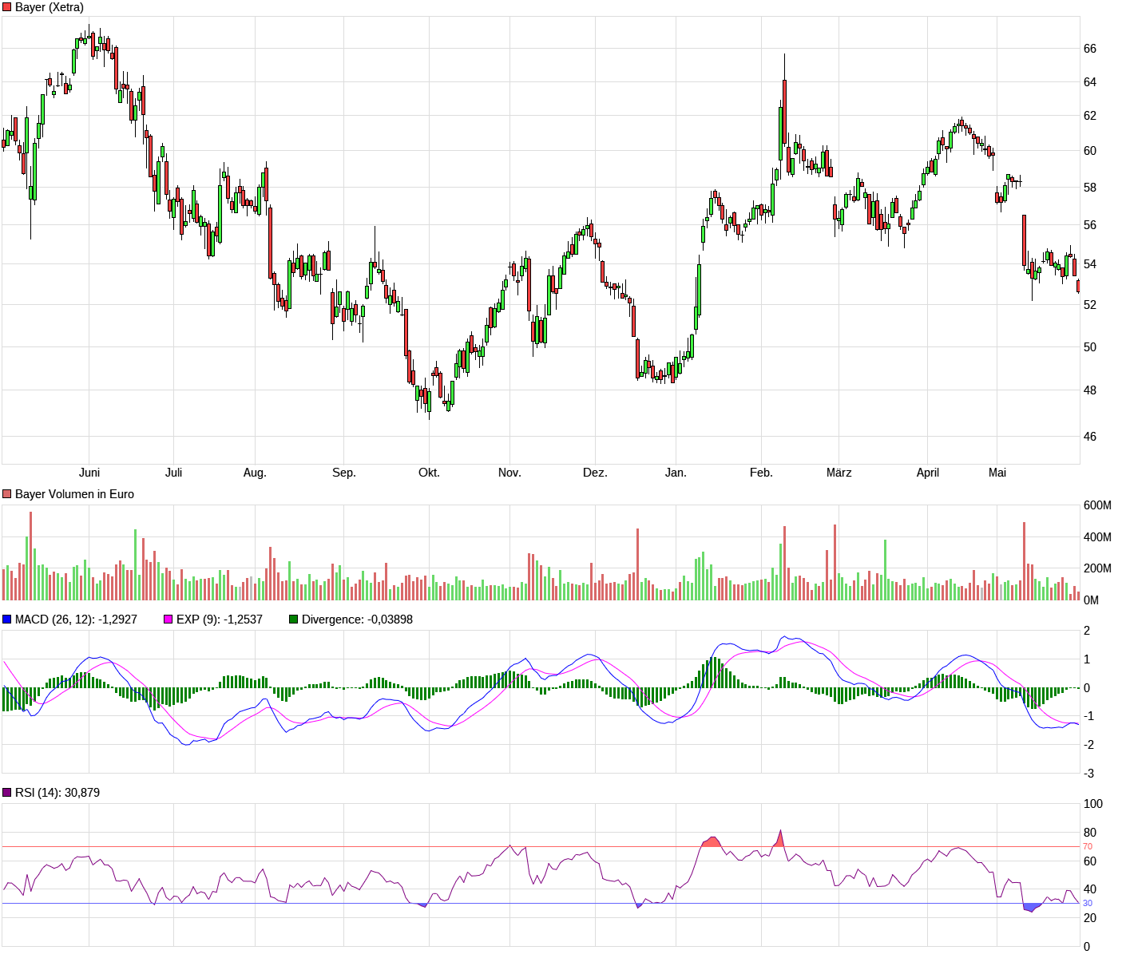1126x958 pixels.
Task: Click the blue 30 oversold level label
Action: (1088, 904)
